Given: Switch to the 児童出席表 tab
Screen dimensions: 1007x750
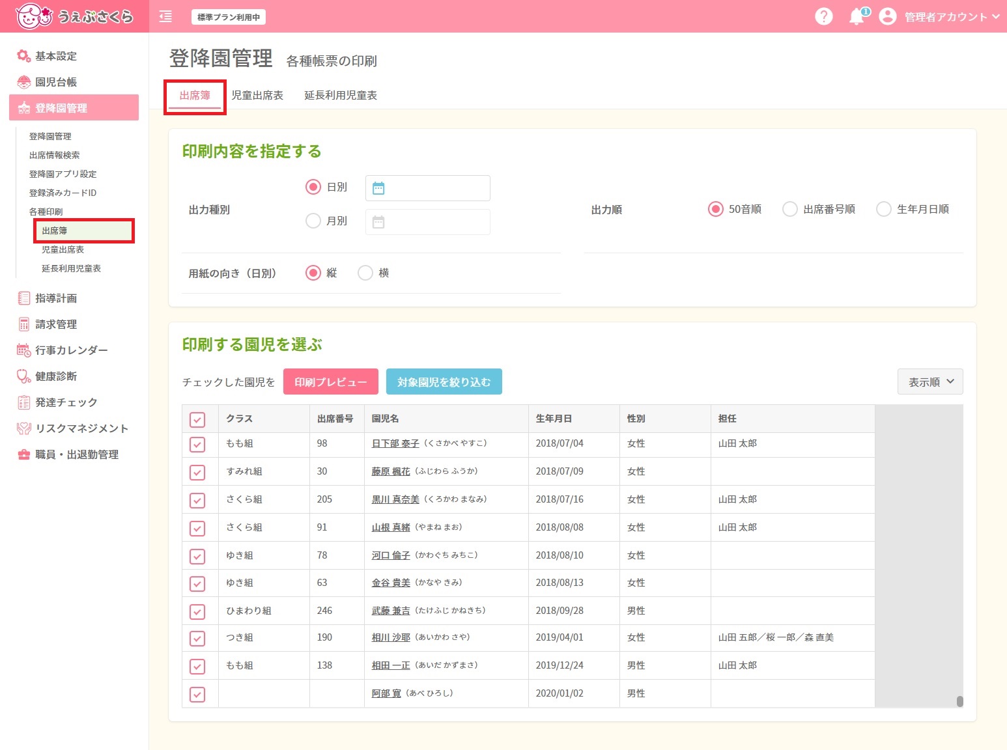Looking at the screenshot, I should pyautogui.click(x=257, y=96).
